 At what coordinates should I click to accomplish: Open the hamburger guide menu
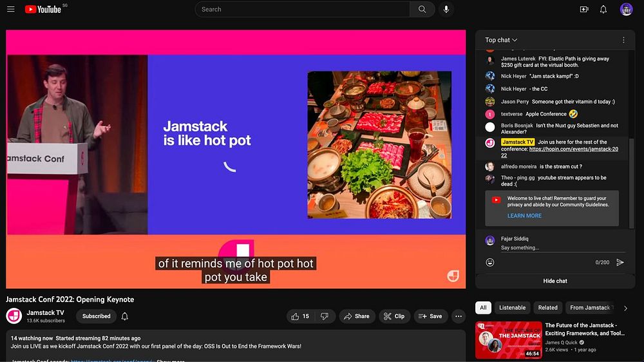pos(11,9)
